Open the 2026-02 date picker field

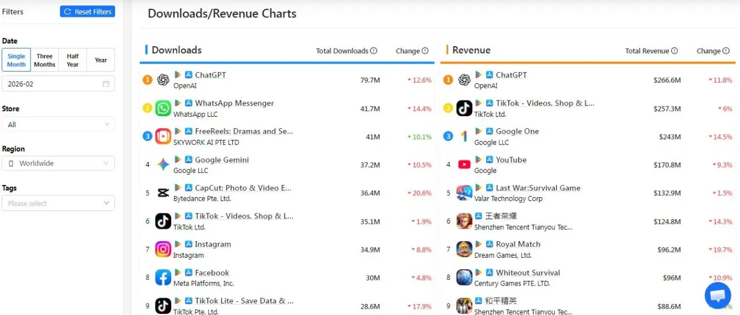[58, 84]
